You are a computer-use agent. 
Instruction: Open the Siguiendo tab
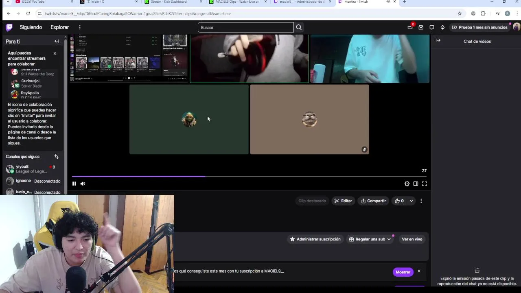coord(31,27)
